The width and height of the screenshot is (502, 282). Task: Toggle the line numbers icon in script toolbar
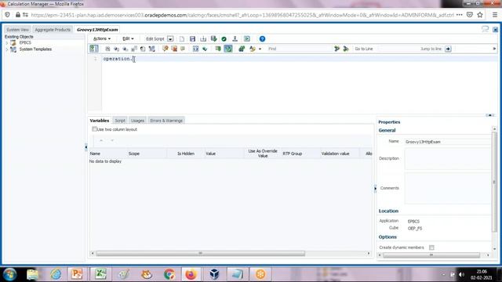click(94, 49)
